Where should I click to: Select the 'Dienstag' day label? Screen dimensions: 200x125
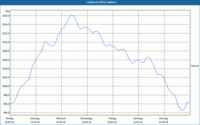click(35, 118)
